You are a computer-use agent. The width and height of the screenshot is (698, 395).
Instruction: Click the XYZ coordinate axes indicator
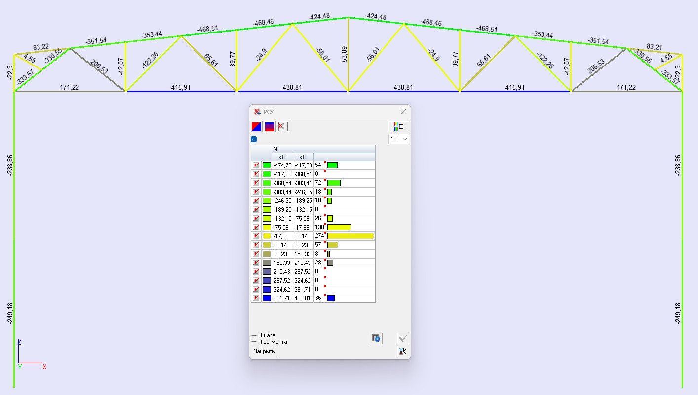pos(32,355)
